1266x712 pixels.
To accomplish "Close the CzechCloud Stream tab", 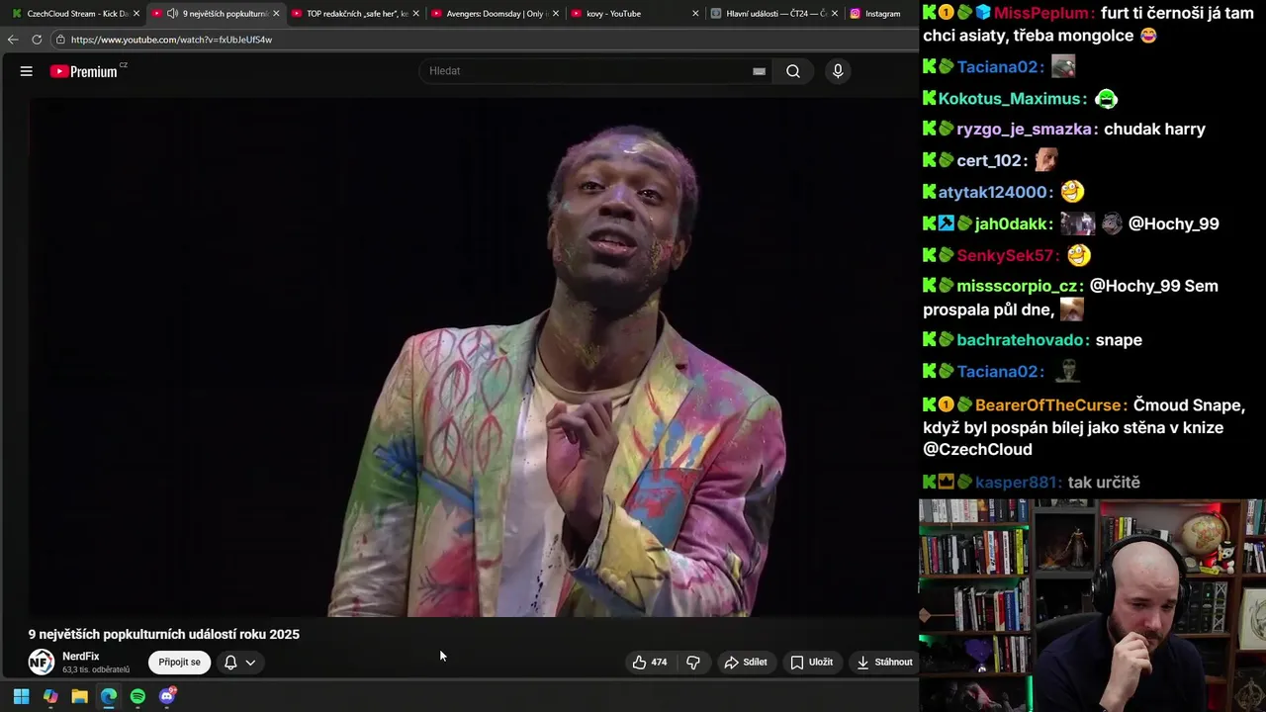I will point(136,14).
